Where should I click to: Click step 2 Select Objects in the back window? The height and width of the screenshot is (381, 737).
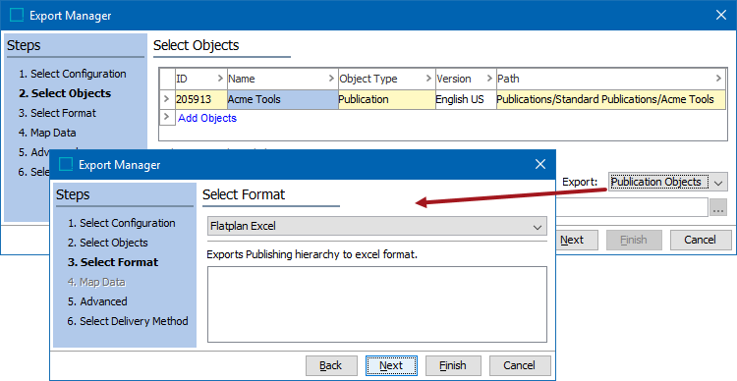(x=65, y=93)
